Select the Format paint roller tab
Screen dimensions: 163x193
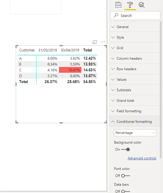[130, 5]
